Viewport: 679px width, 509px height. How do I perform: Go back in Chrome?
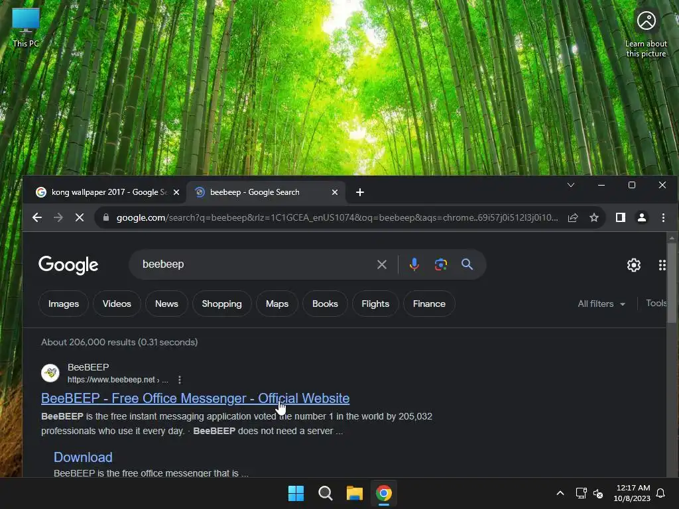(37, 217)
